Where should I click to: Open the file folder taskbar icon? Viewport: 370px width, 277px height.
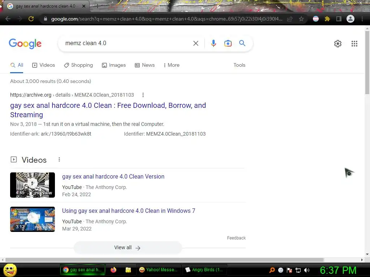(128, 270)
